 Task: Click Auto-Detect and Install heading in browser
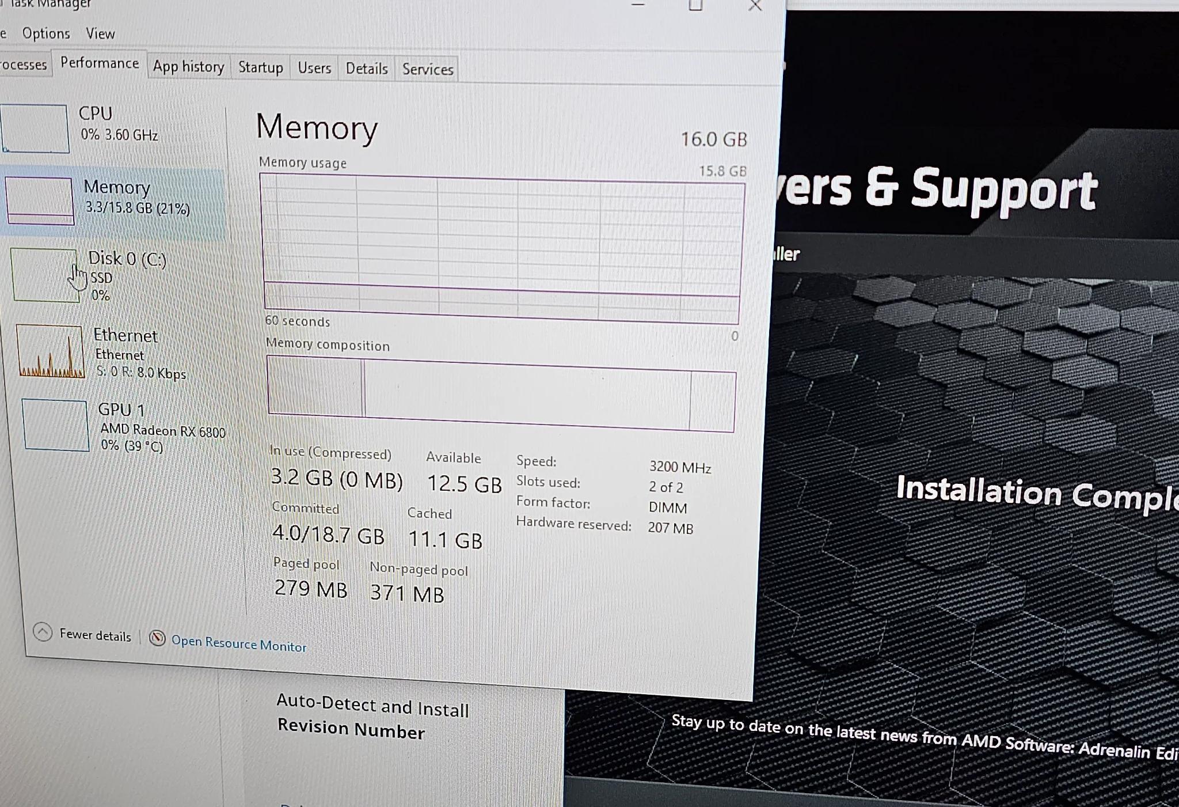372,706
